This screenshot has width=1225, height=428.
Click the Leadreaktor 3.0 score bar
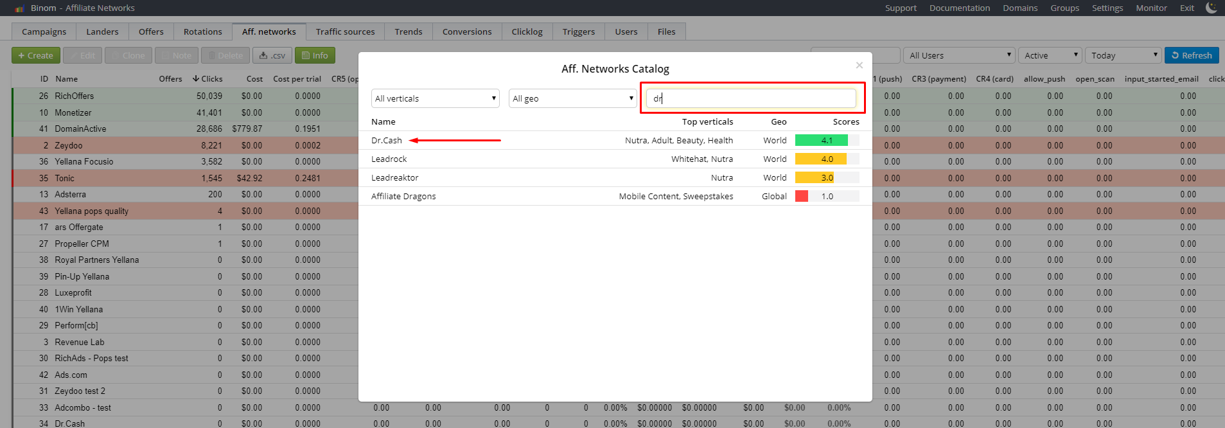pyautogui.click(x=827, y=177)
